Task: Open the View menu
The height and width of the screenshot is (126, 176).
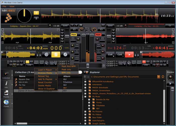Action: tap(12, 6)
